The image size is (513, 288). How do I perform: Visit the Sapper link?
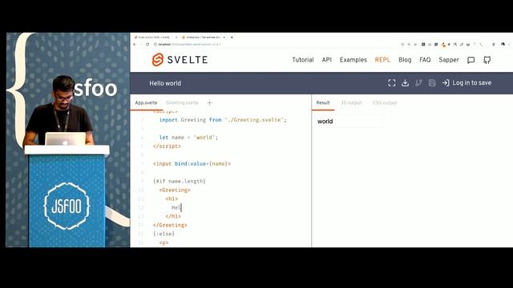pyautogui.click(x=449, y=60)
